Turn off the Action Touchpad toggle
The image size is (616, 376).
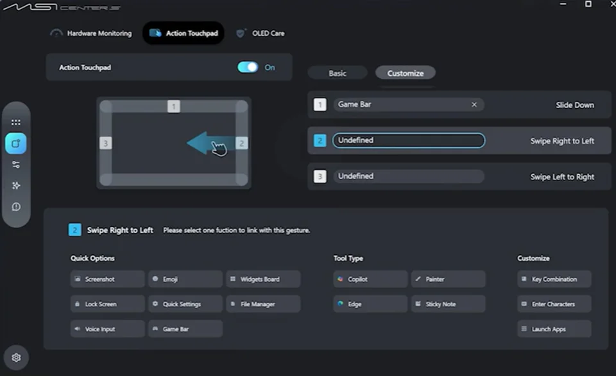(248, 67)
